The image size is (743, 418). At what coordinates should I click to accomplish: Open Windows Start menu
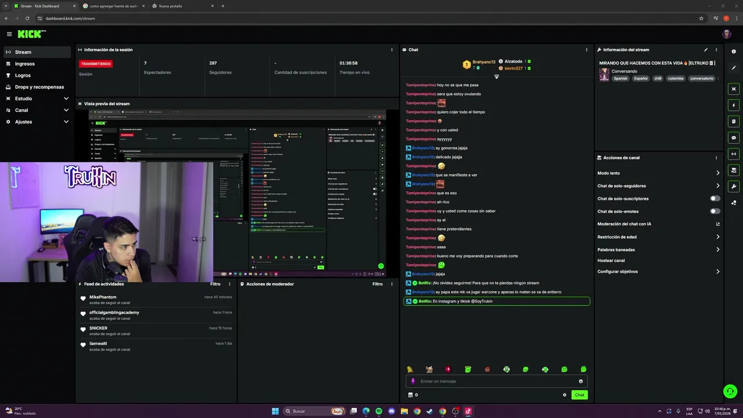[x=275, y=411]
